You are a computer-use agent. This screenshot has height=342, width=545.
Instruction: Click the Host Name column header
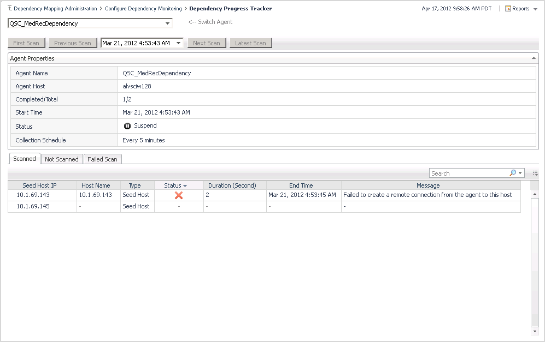point(96,185)
